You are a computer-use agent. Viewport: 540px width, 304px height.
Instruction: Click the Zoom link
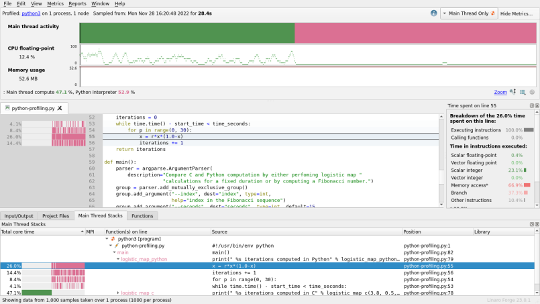(x=500, y=92)
